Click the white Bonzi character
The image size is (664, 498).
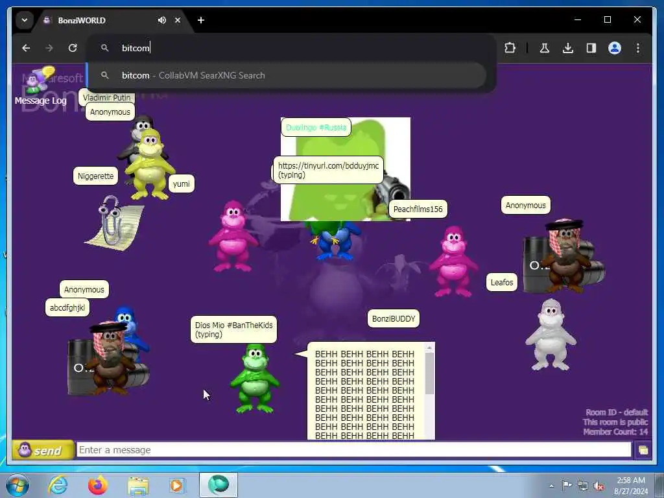click(551, 335)
